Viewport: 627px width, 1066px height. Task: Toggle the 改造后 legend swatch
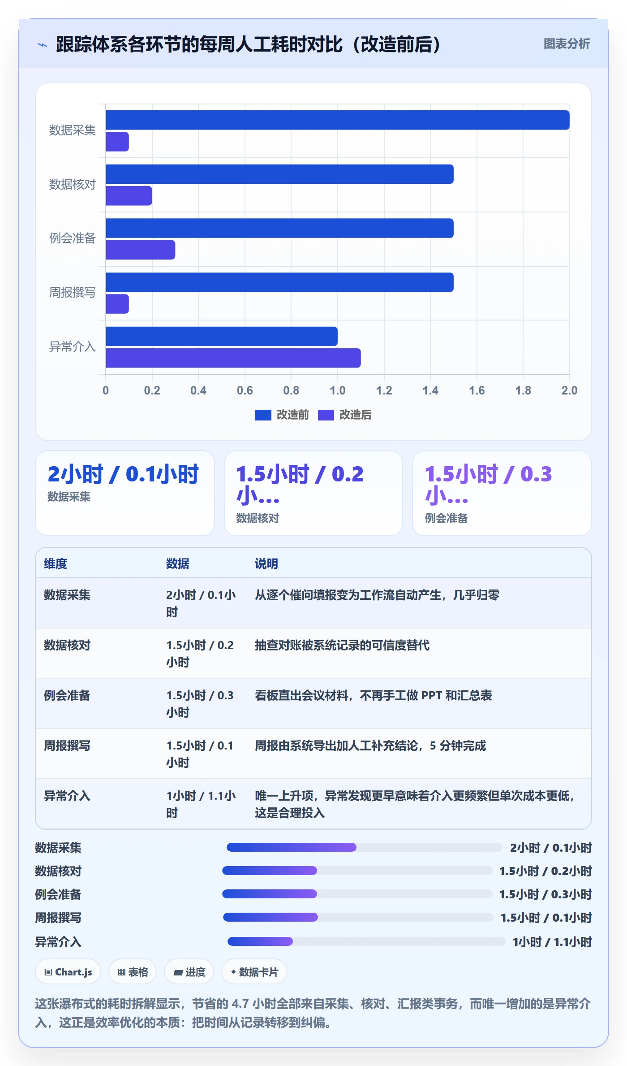click(326, 415)
